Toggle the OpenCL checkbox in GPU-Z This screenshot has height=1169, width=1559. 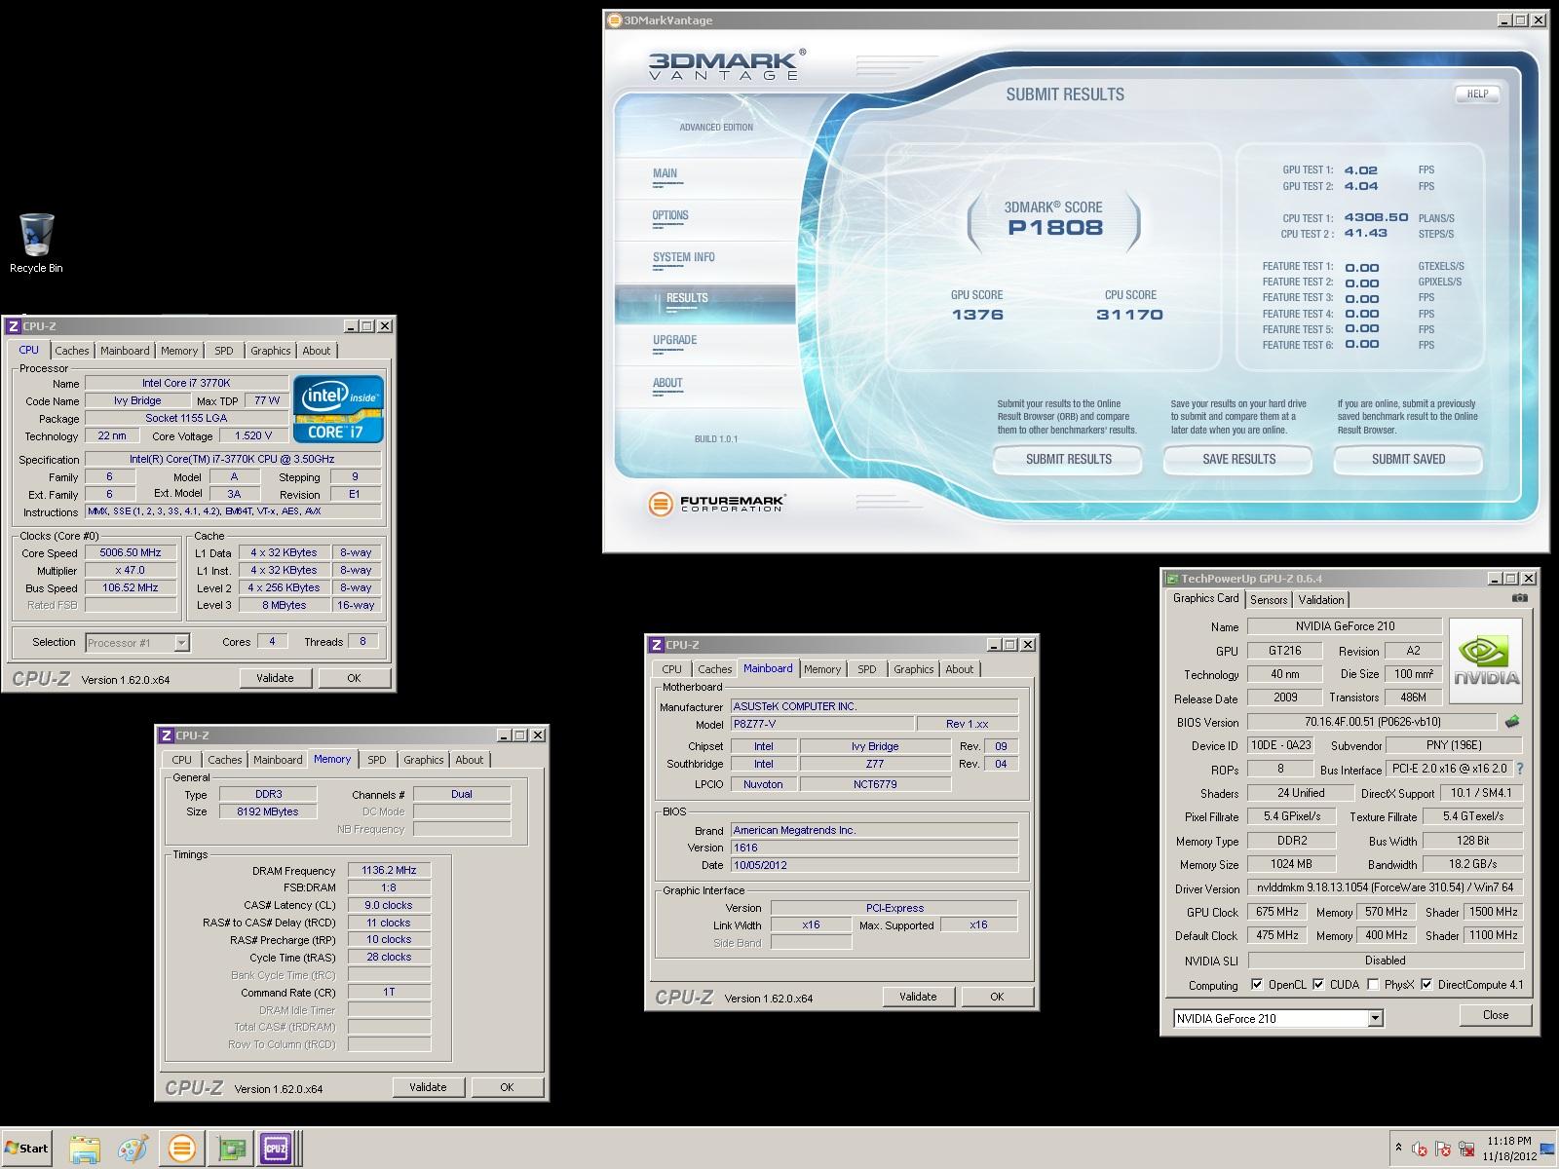point(1257,985)
